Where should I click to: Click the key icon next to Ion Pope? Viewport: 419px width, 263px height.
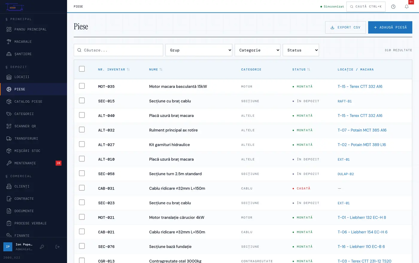click(42, 247)
